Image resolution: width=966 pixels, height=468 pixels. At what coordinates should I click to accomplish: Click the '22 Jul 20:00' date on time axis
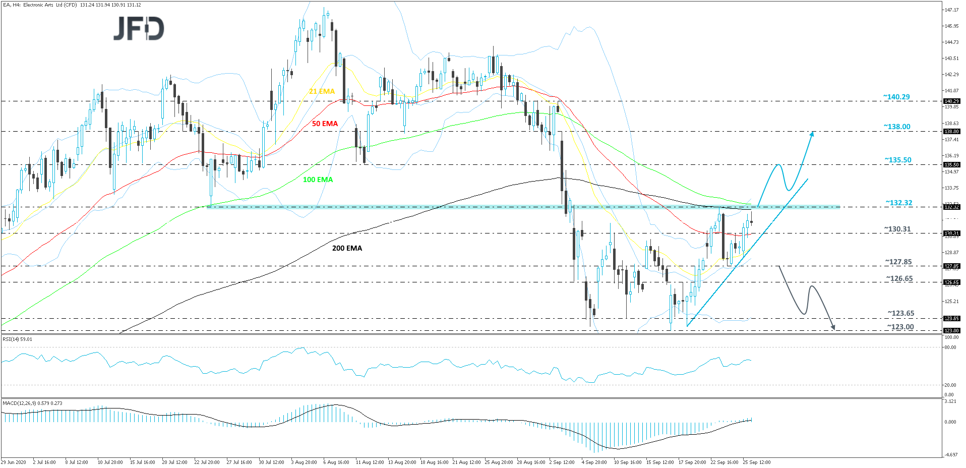click(x=207, y=462)
